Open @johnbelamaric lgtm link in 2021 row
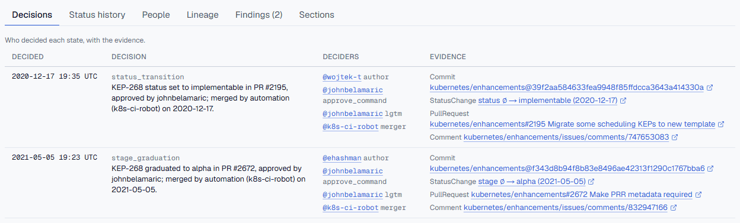 tap(353, 195)
